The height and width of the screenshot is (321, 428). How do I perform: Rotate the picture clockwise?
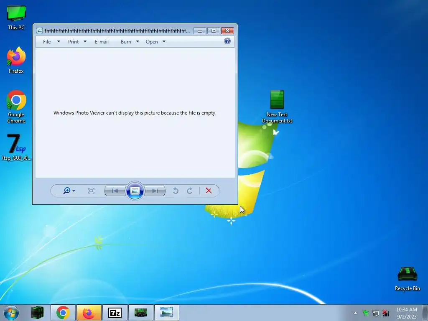pos(190,191)
